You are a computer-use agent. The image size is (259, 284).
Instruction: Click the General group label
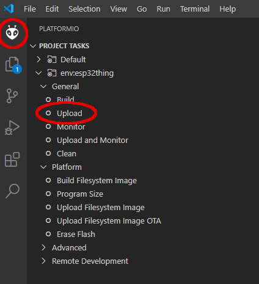coord(65,87)
